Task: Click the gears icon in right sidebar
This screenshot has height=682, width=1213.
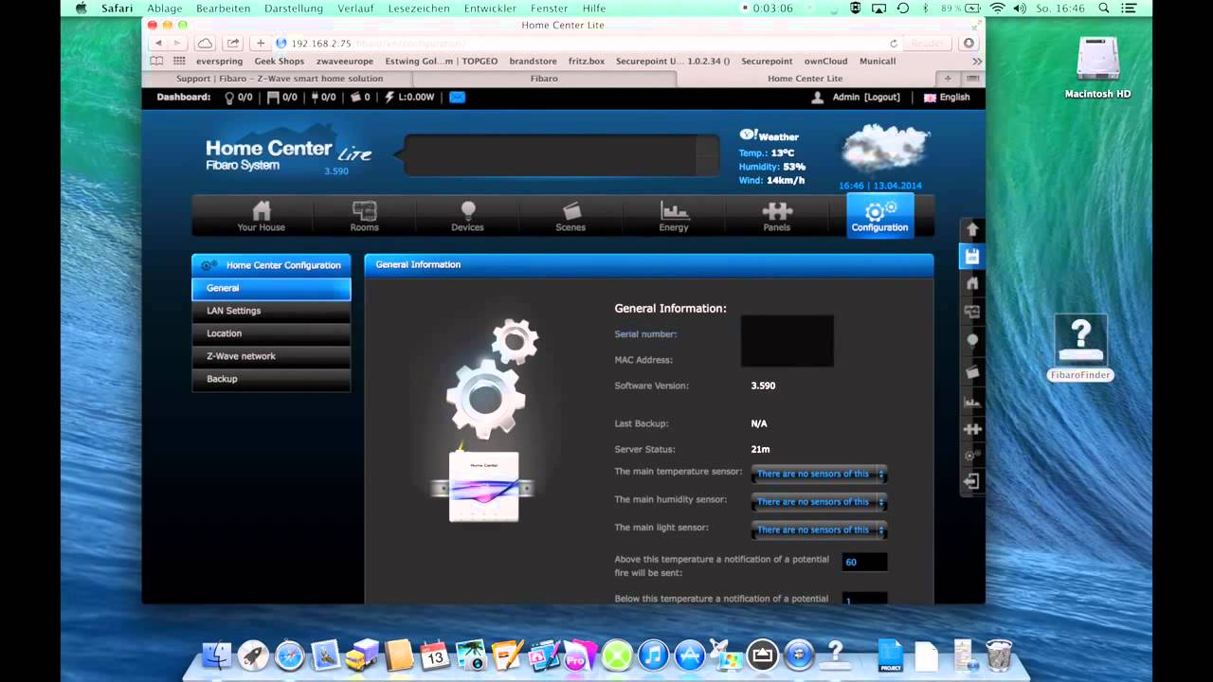Action: [x=971, y=455]
